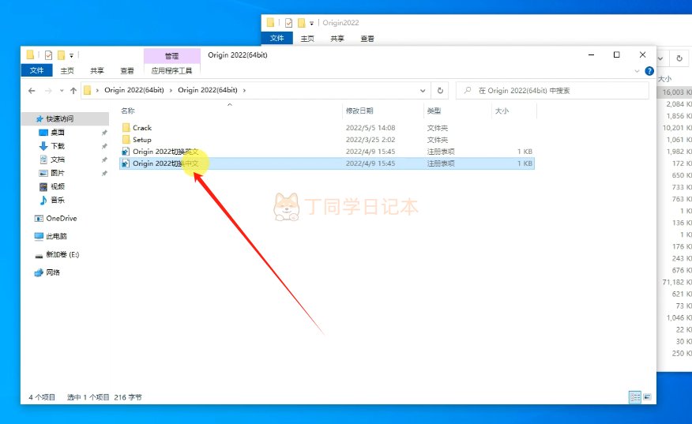Open recent locations dropdown arrow
Image resolution: width=692 pixels, height=424 pixels.
tap(62, 91)
